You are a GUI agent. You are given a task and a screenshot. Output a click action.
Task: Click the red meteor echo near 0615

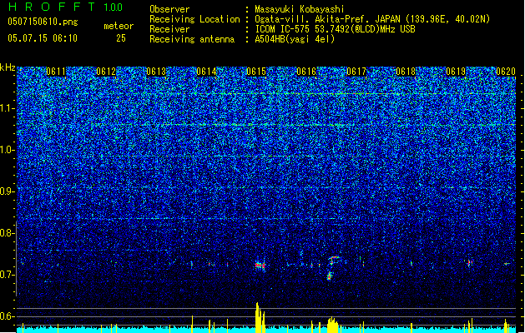[x=260, y=266]
